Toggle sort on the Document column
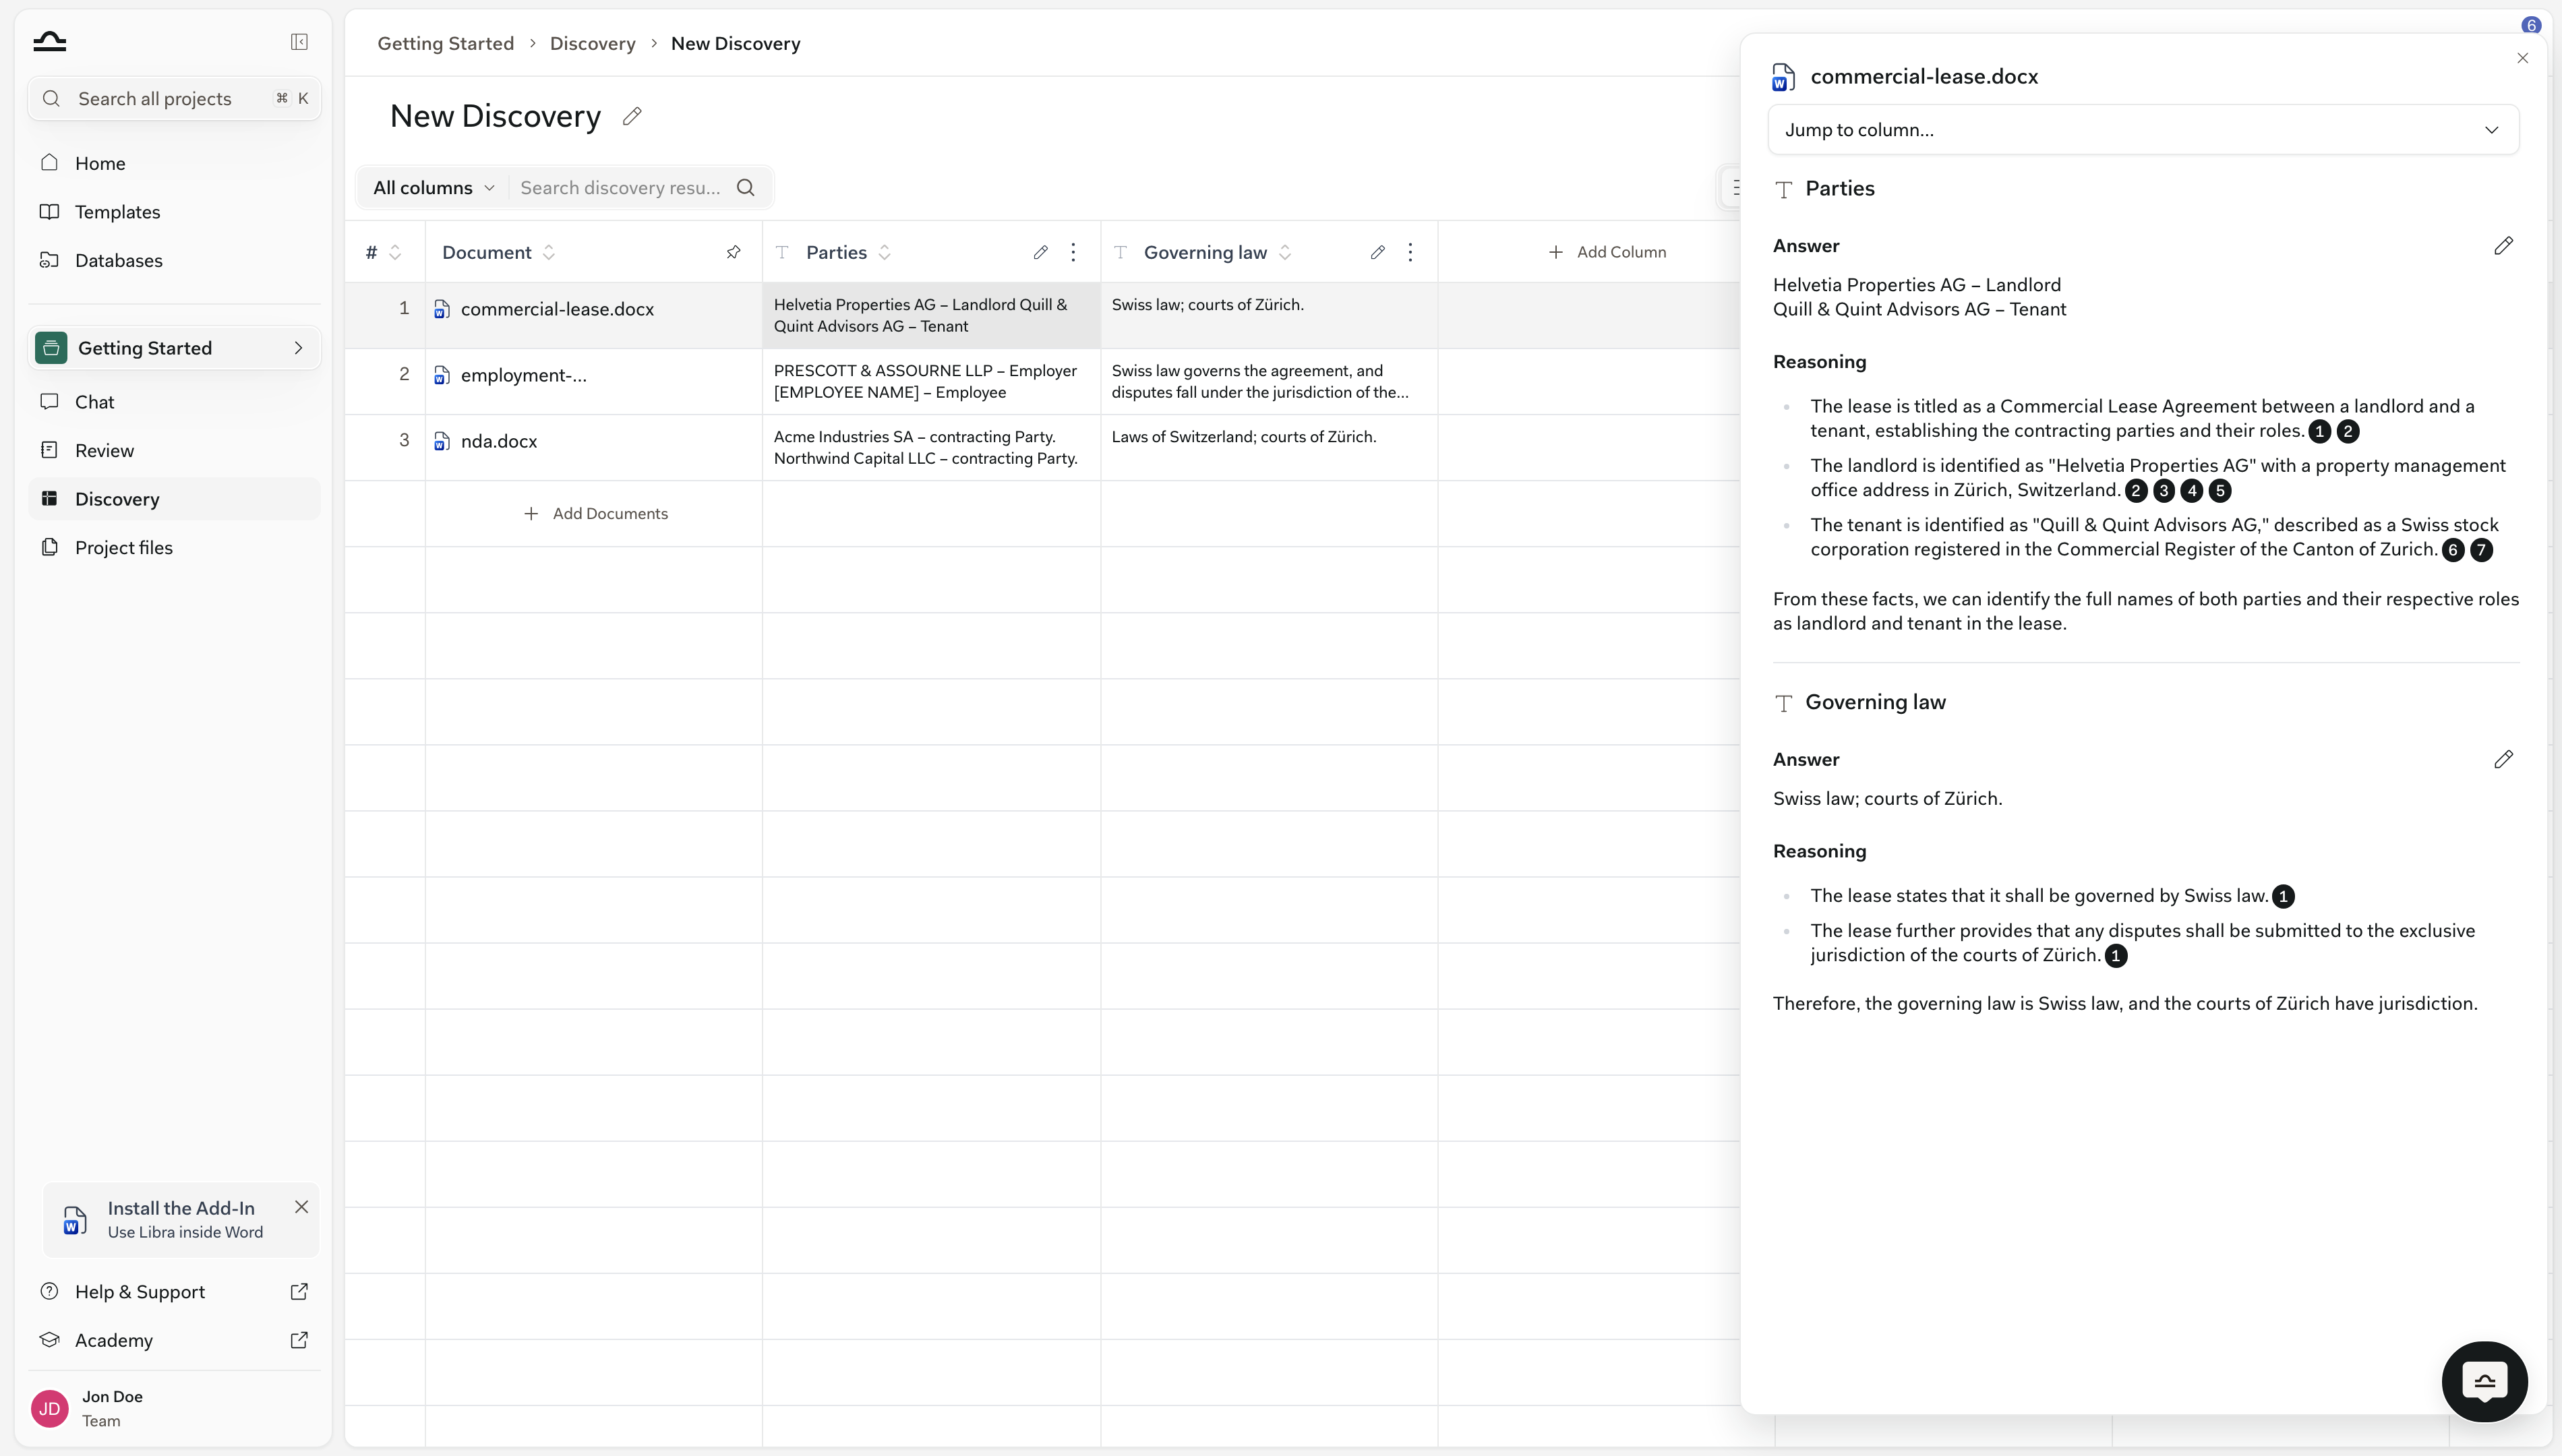This screenshot has height=1456, width=2562. (549, 252)
